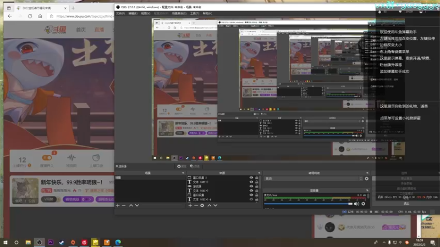Toggle visibility of the 显示器 capture source
The height and width of the screenshot is (247, 440).
coord(251,186)
